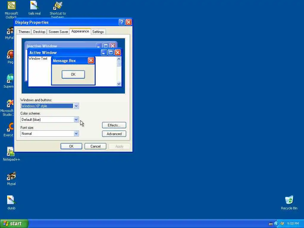The image size is (304, 228).
Task: Close the Display Properties dialog
Action: (x=129, y=22)
